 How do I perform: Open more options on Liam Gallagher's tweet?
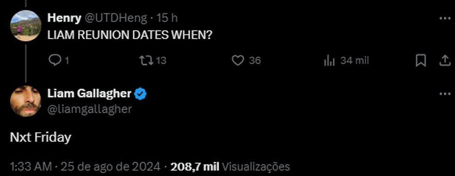point(445,94)
